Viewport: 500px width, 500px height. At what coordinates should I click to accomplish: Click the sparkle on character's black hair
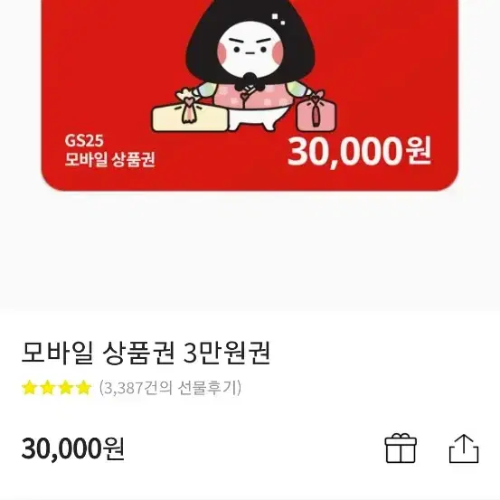pyautogui.click(x=278, y=19)
